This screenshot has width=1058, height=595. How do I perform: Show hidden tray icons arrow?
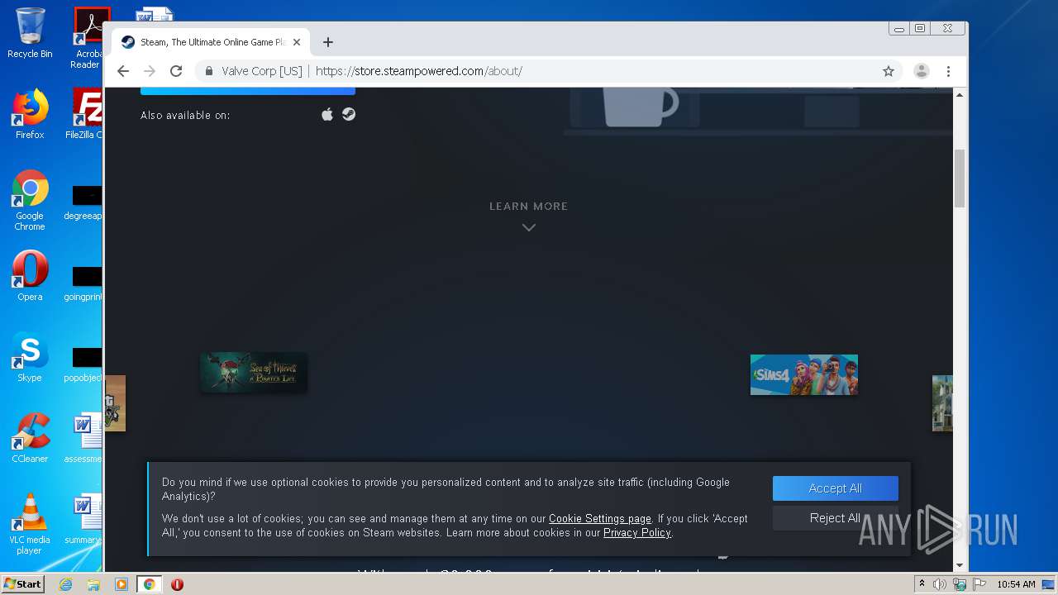pos(922,584)
